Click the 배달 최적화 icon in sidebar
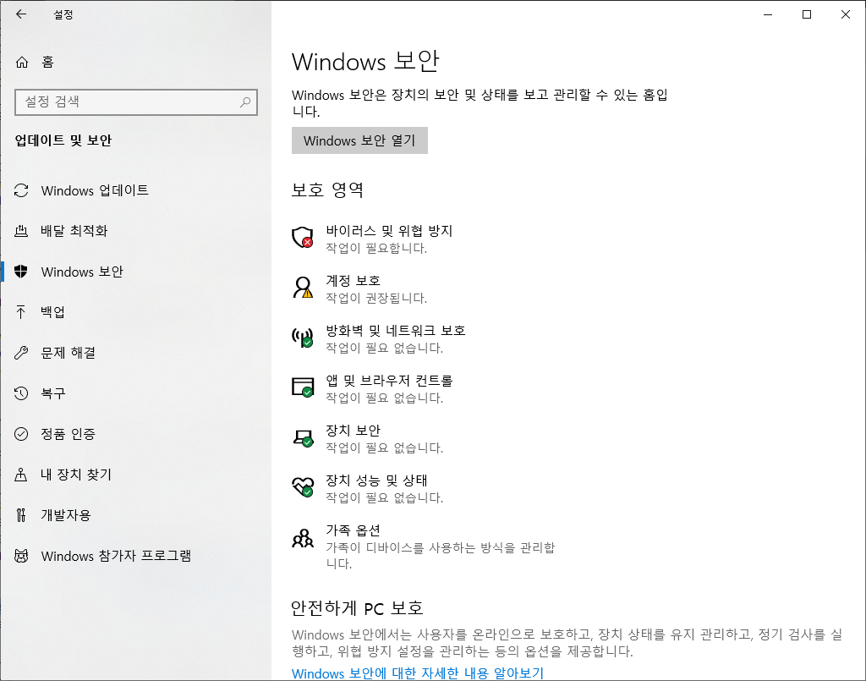 pyautogui.click(x=21, y=231)
